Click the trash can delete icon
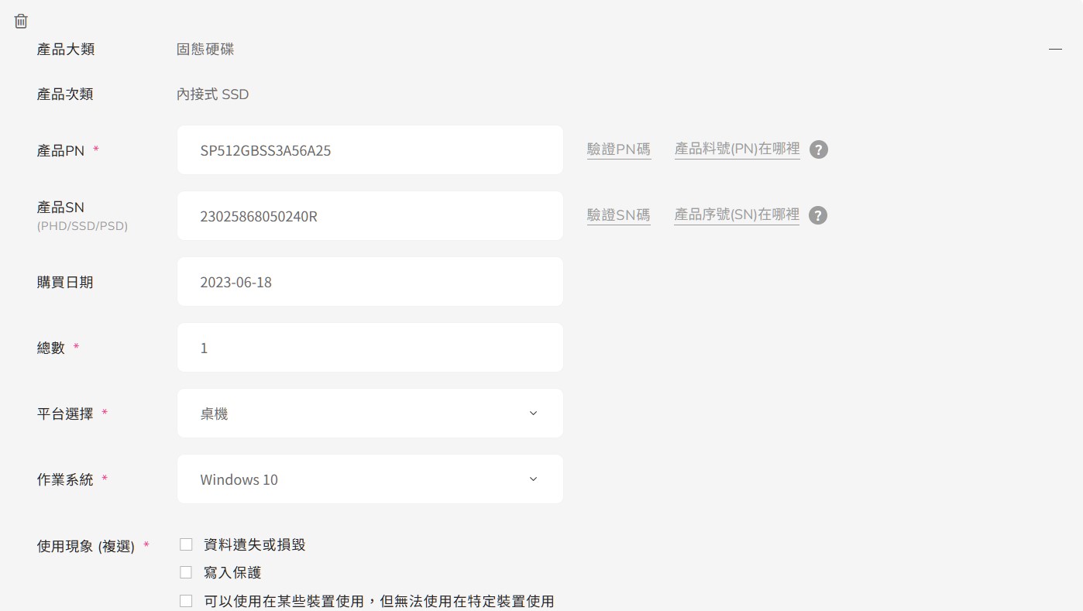Viewport: 1083px width, 611px height. point(21,22)
